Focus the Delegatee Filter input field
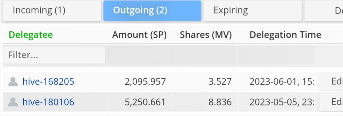343x116 pixels. tap(54, 55)
